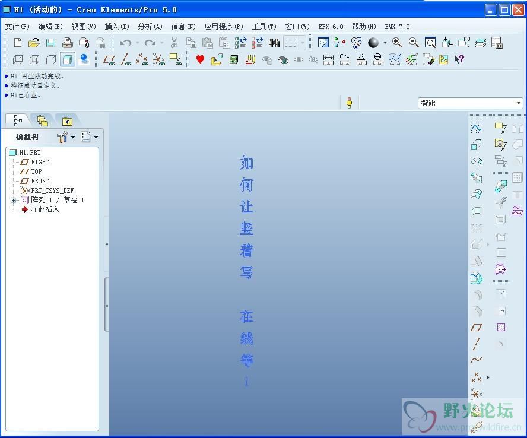Click the red heart icon
Image resolution: width=527 pixels, height=438 pixels.
point(201,59)
